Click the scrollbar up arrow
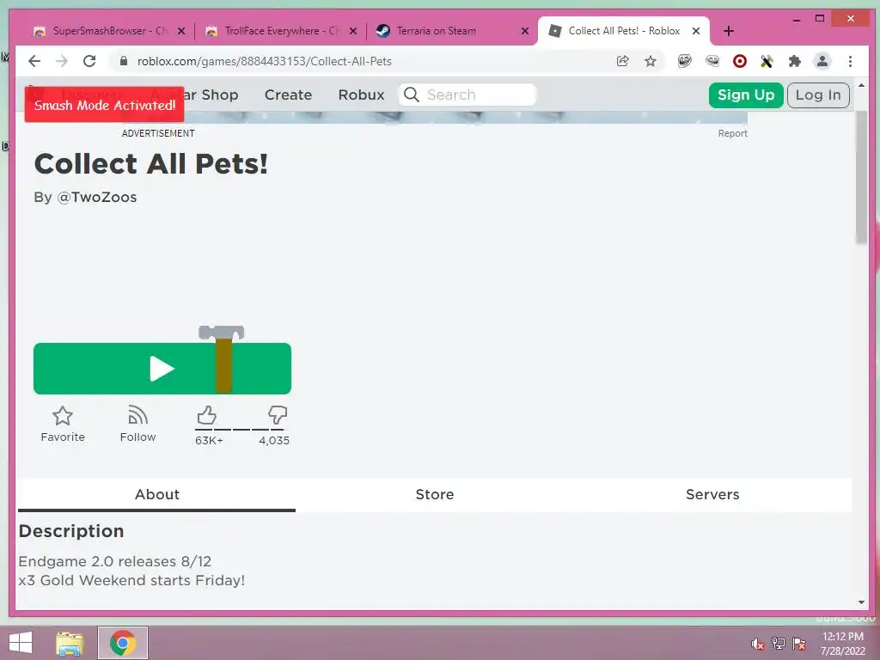The height and width of the screenshot is (660, 880). pyautogui.click(x=861, y=86)
